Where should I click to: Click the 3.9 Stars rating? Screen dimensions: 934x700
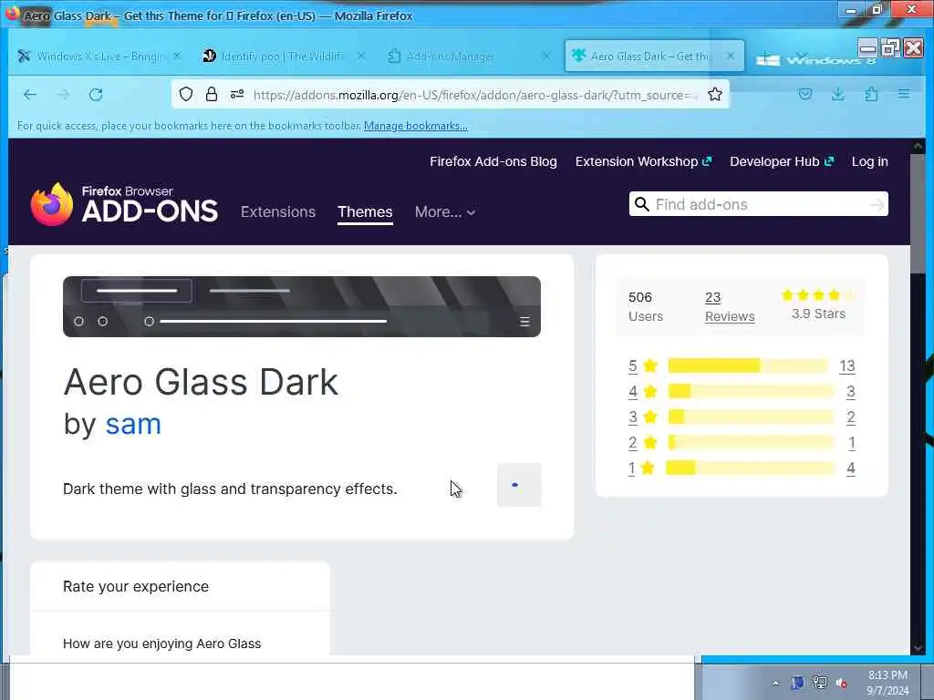point(818,304)
